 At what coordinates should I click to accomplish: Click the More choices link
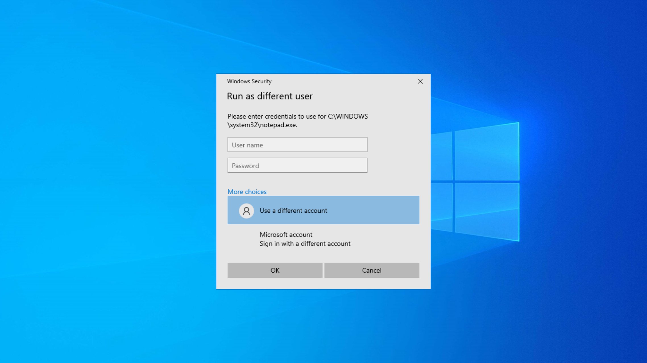pyautogui.click(x=247, y=192)
